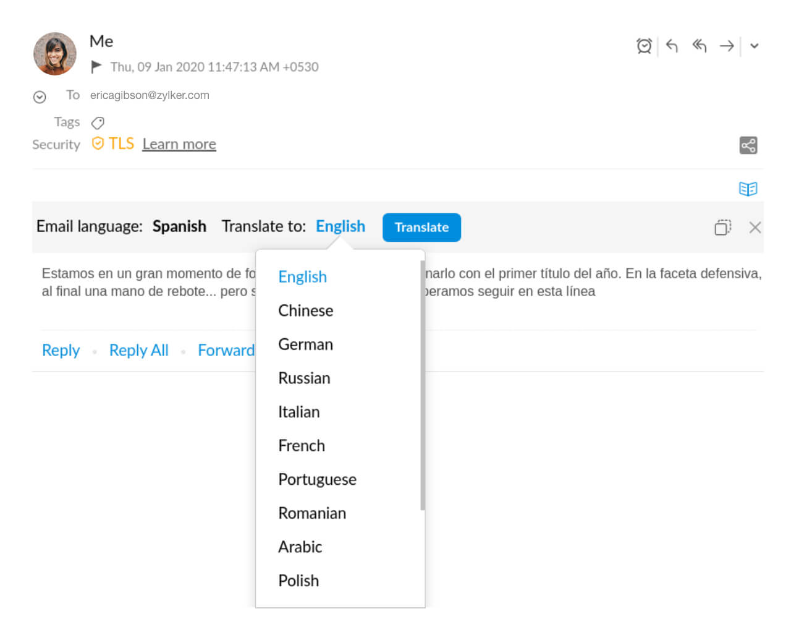791x627 pixels.
Task: Open the Translate to English dropdown
Action: [x=340, y=226]
